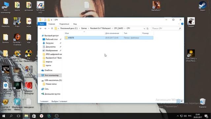The height and width of the screenshot is (119, 211).
Task: Open Explorer help question mark
Action: [182, 24]
